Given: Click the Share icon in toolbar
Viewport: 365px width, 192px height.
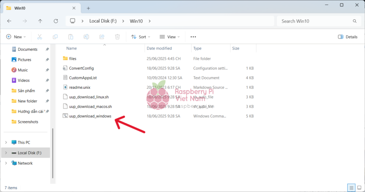Looking at the screenshot, I should pyautogui.click(x=102, y=37).
